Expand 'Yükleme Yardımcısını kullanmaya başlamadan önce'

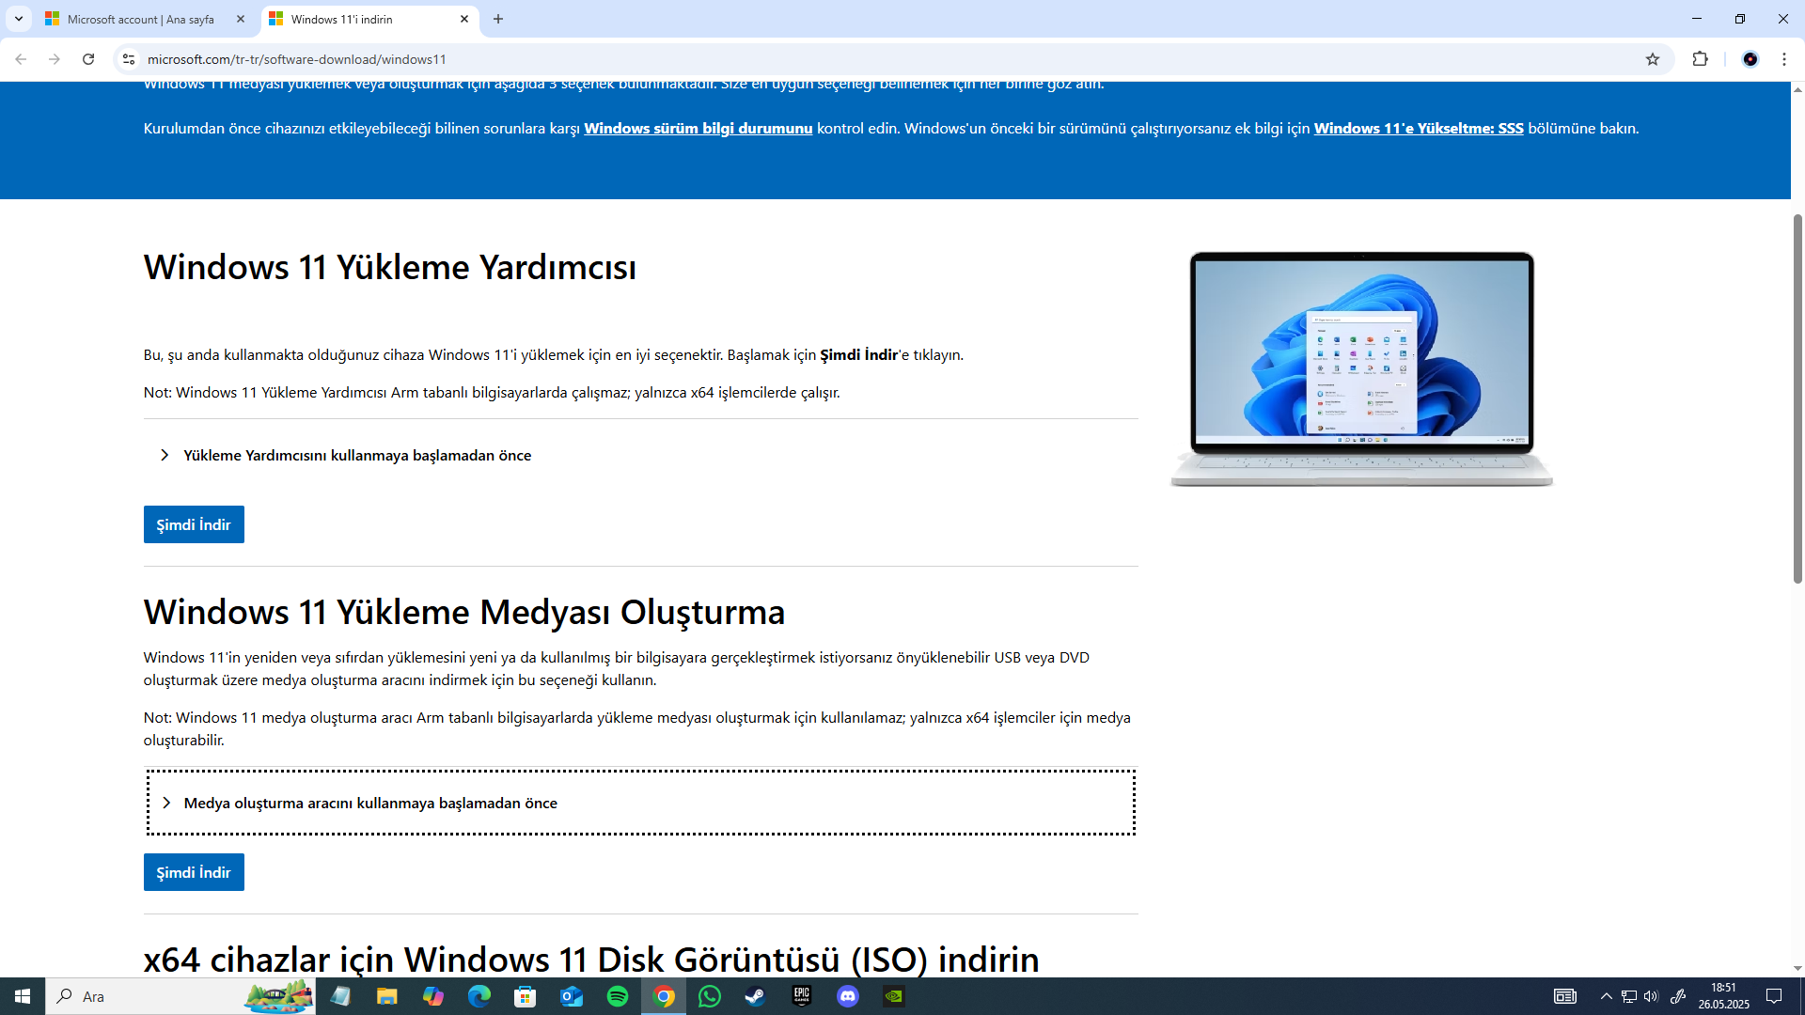click(x=357, y=455)
